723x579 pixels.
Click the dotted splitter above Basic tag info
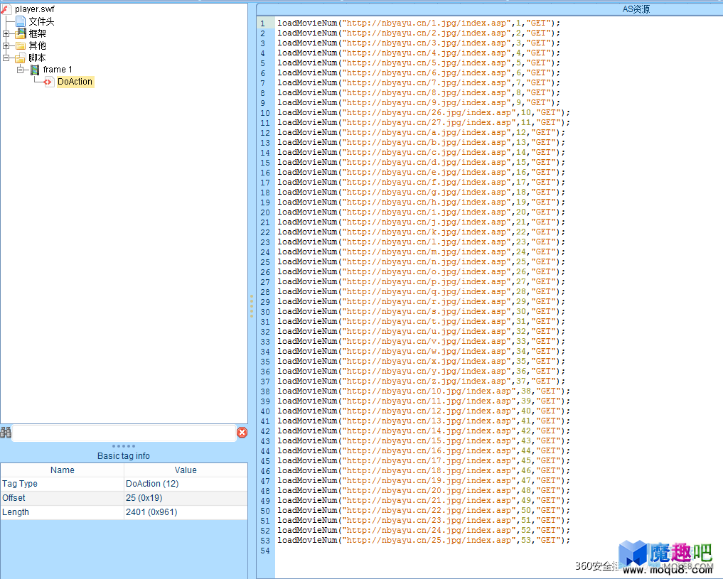coord(124,446)
